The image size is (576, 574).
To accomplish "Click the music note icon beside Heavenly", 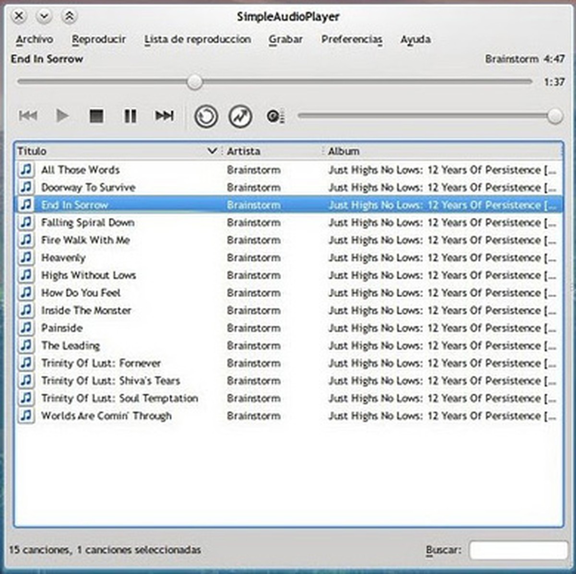I will tap(26, 258).
